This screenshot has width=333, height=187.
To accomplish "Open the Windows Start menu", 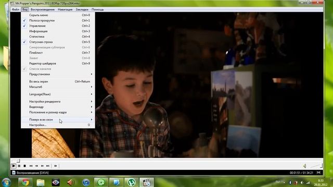I will (6, 182).
